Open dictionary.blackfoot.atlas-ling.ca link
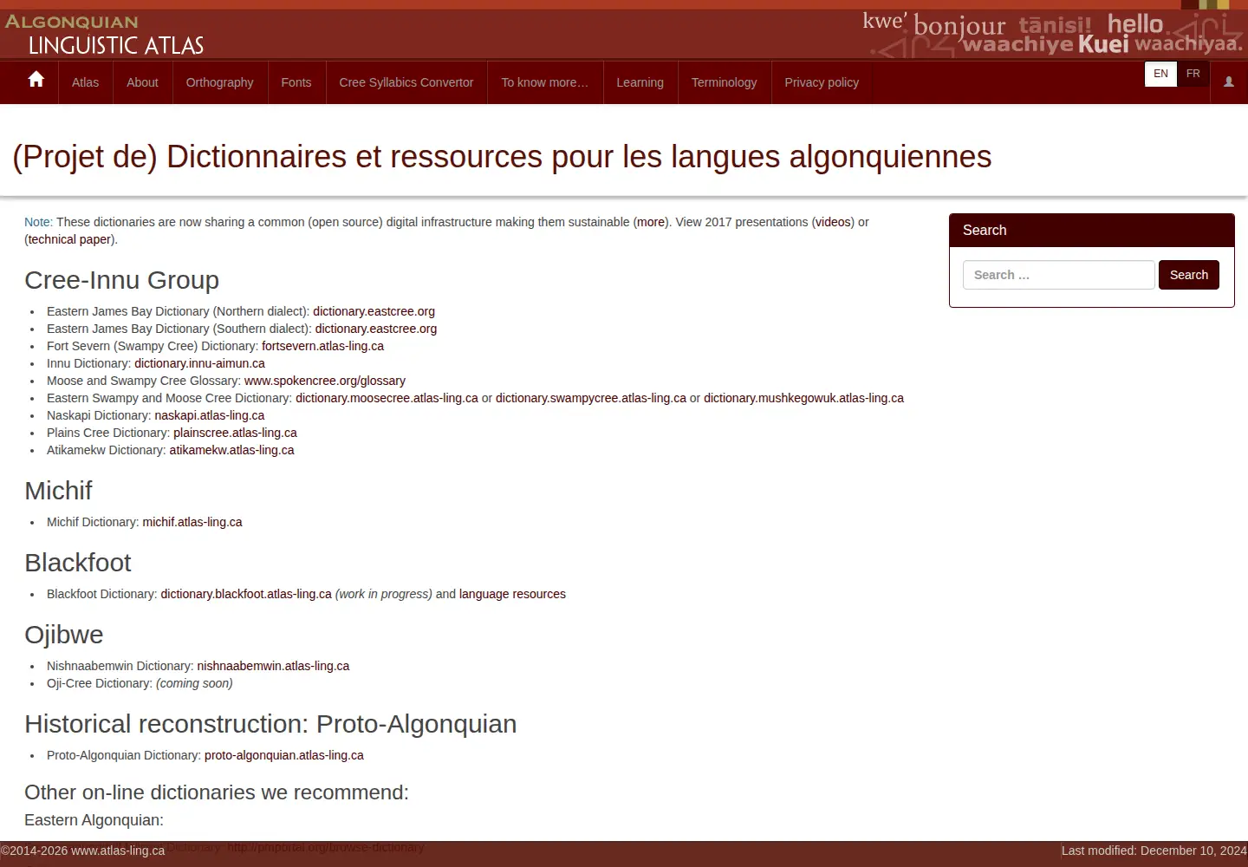 tap(246, 594)
